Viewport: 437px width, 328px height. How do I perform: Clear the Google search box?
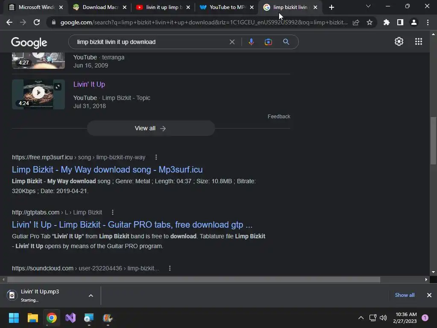click(232, 42)
